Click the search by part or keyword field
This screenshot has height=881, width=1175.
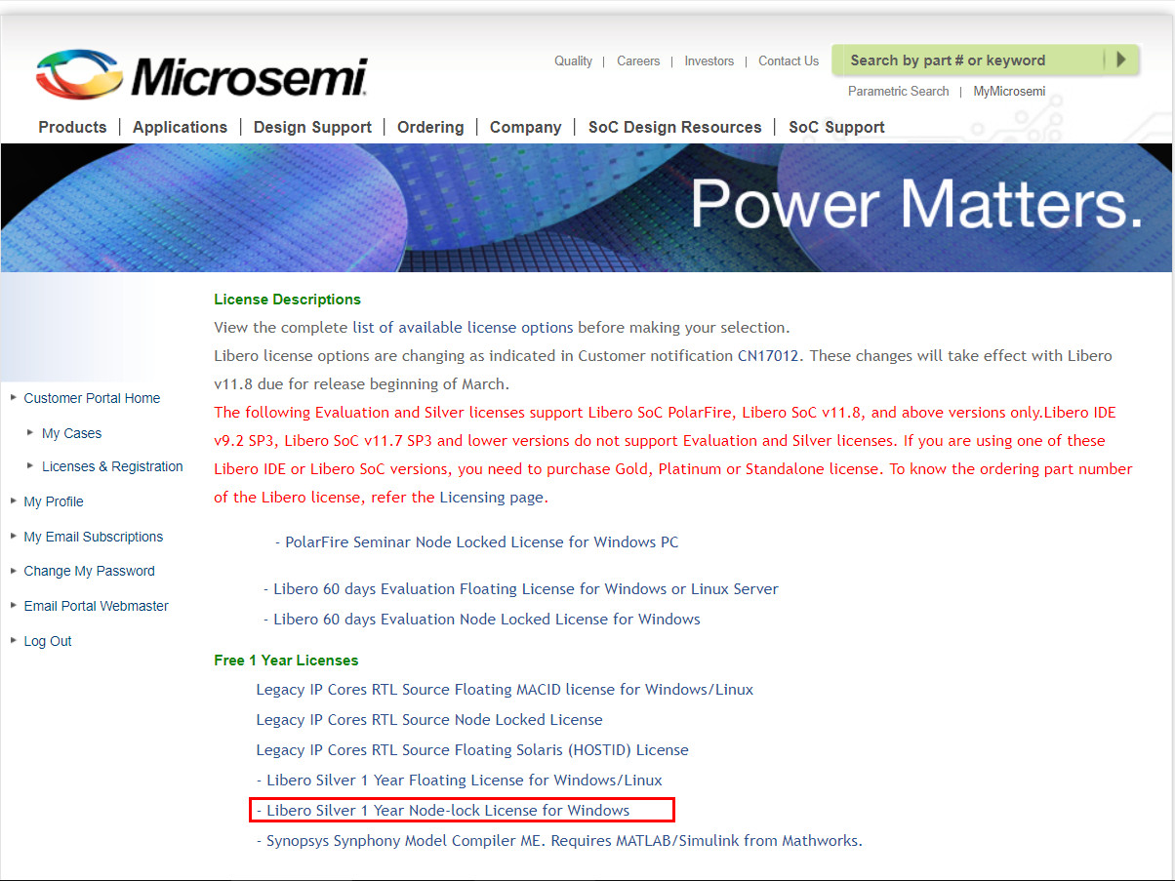pyautogui.click(x=970, y=60)
